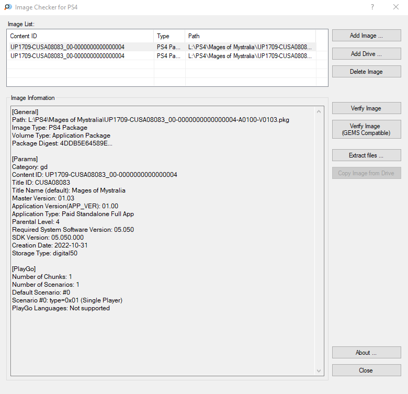Image resolution: width=408 pixels, height=394 pixels.
Task: Click the PlayGo Languages: Not supported line
Action: (61, 308)
